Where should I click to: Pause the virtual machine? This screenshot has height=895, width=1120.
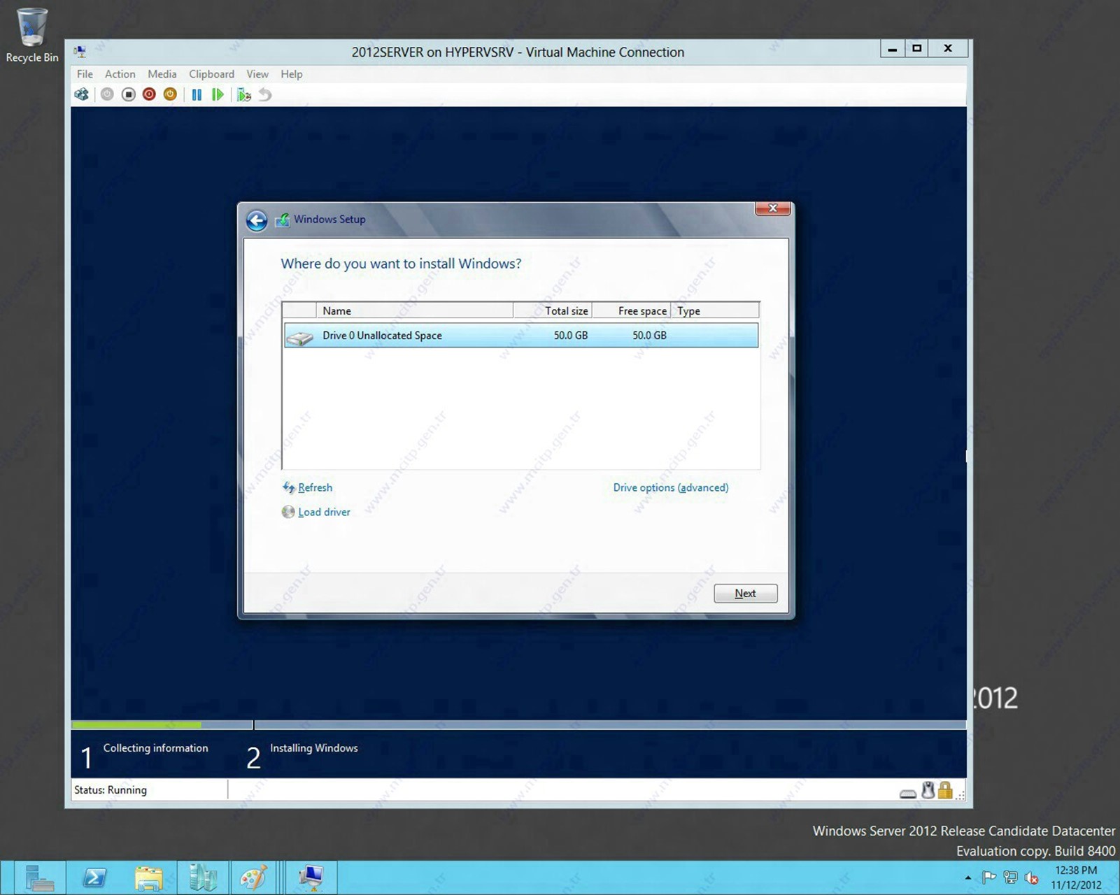(197, 94)
